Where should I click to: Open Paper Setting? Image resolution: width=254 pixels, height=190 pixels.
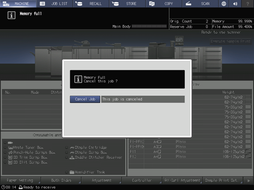point(20,180)
